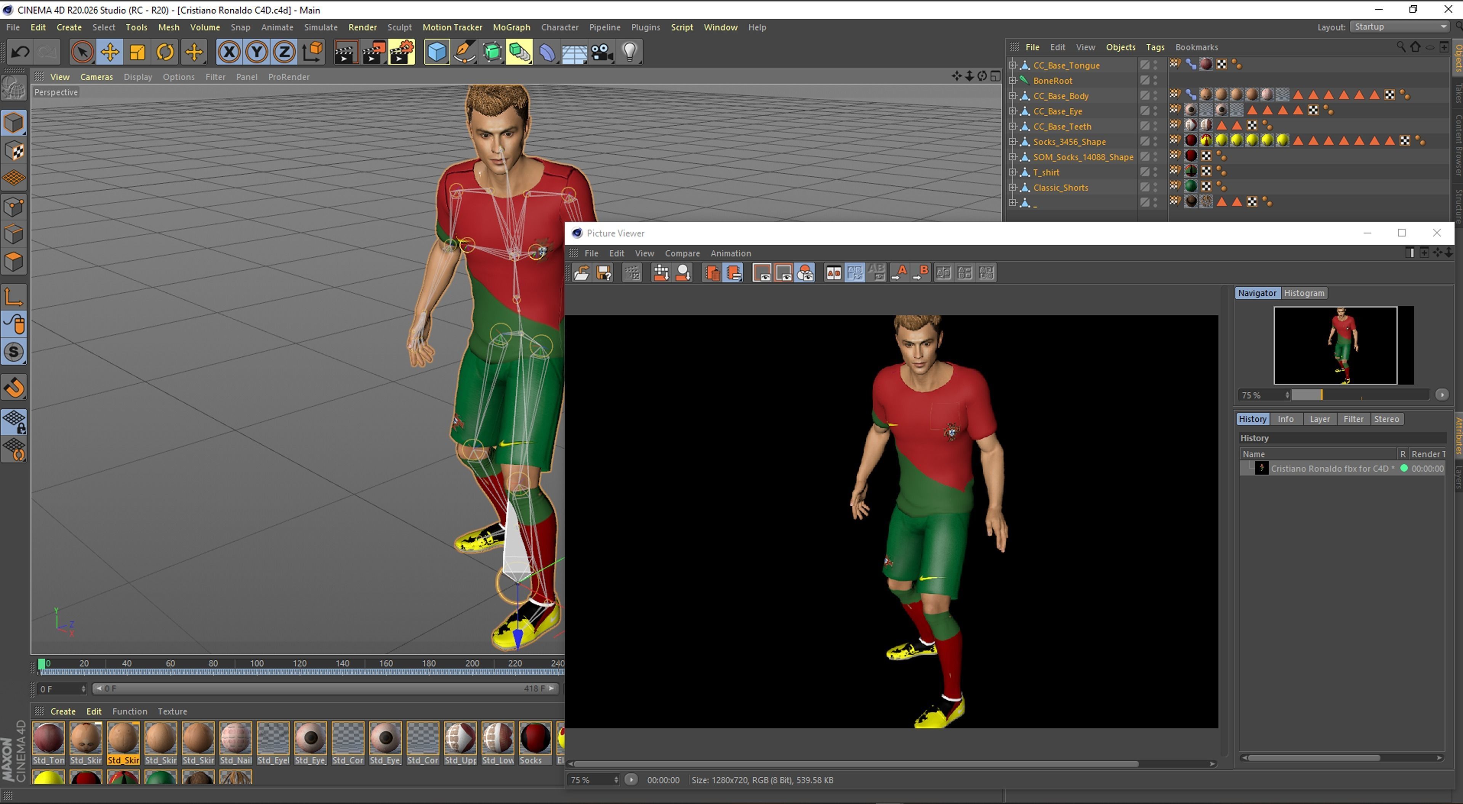Expand the CC_Base_Body object tree
The height and width of the screenshot is (804, 1463).
click(1013, 96)
